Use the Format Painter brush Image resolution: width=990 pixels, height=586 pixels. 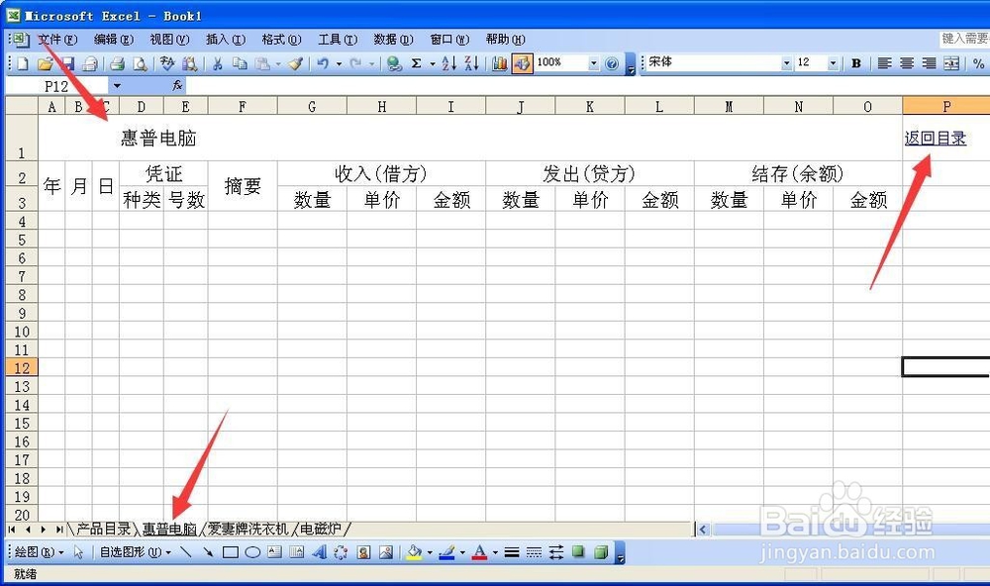click(295, 63)
